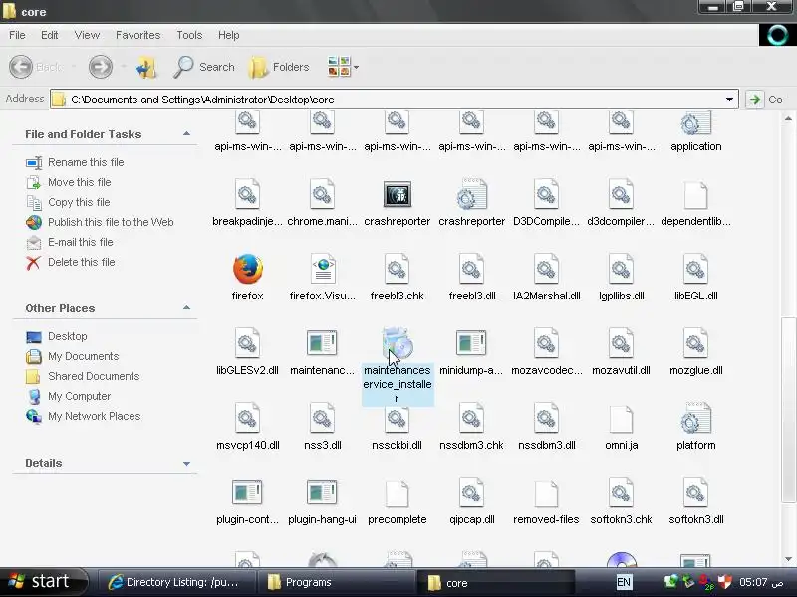Click the Forward navigation button

tap(101, 67)
